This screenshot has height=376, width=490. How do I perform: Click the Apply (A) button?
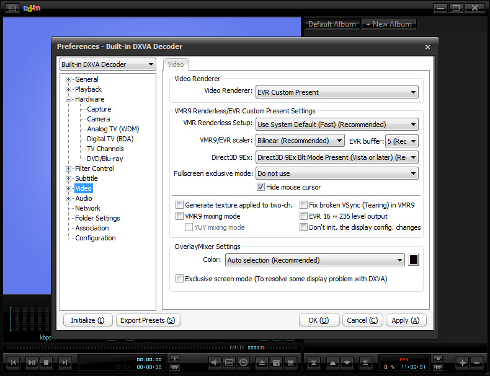(x=406, y=320)
